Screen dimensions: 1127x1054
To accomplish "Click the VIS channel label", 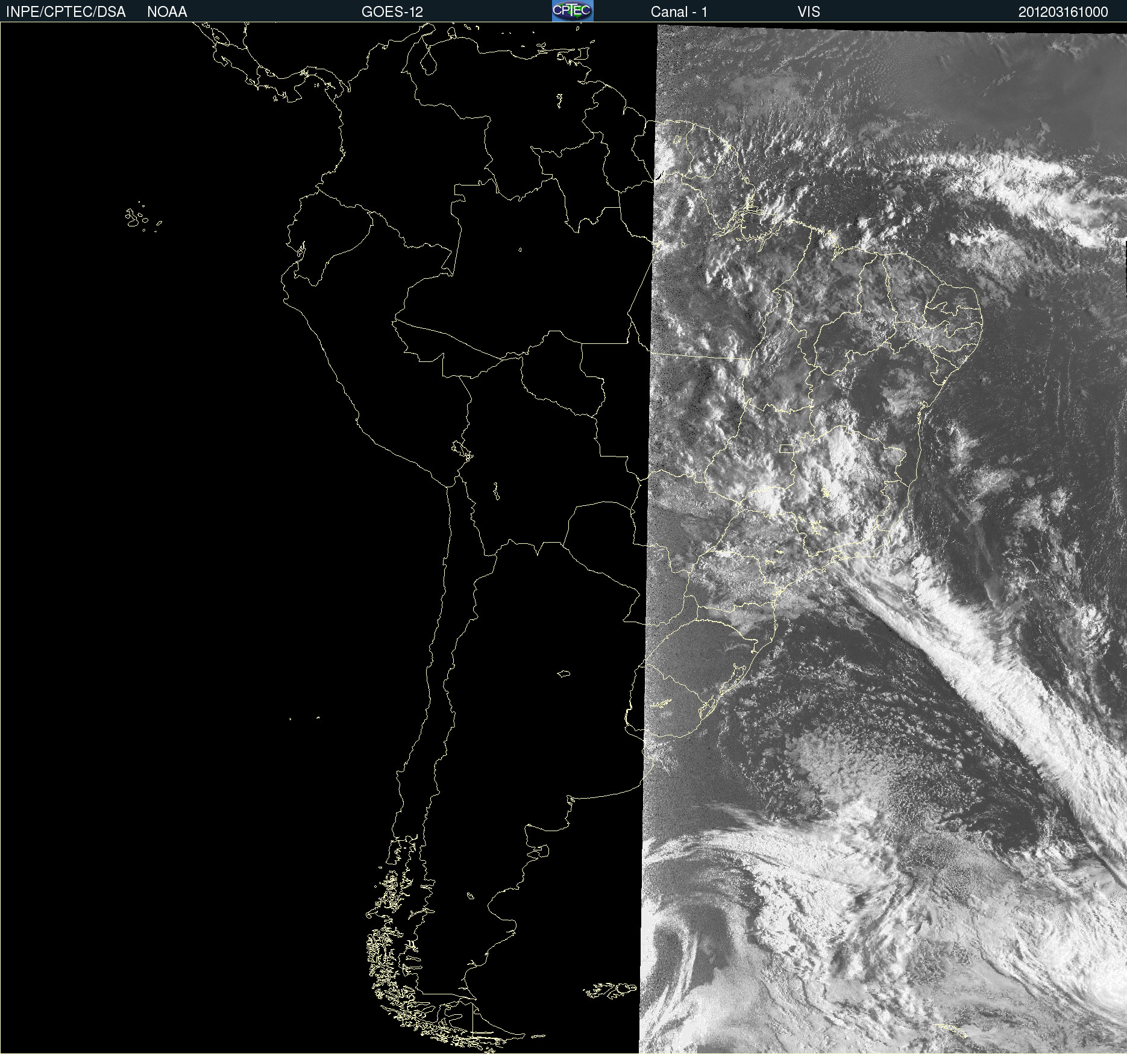I will (809, 12).
